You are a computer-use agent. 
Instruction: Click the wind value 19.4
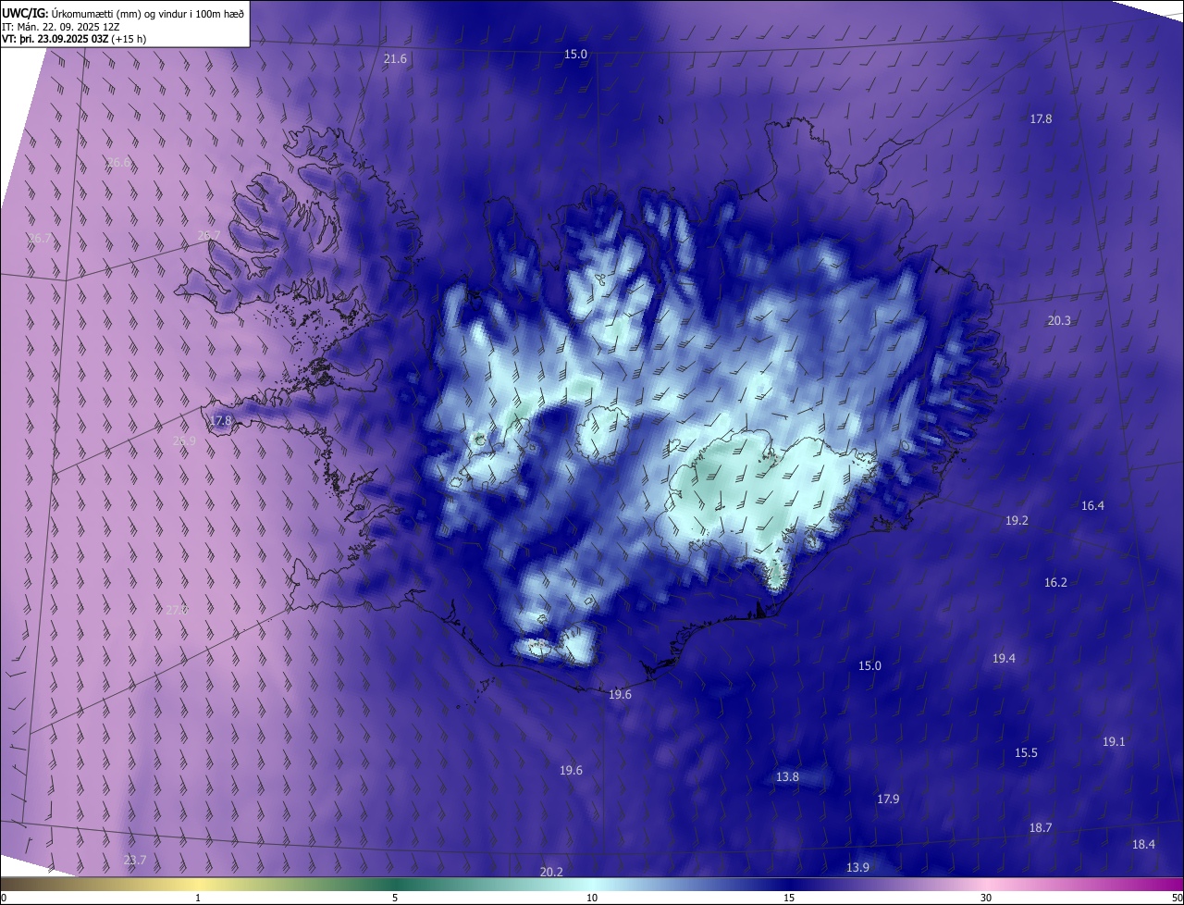tap(1004, 659)
